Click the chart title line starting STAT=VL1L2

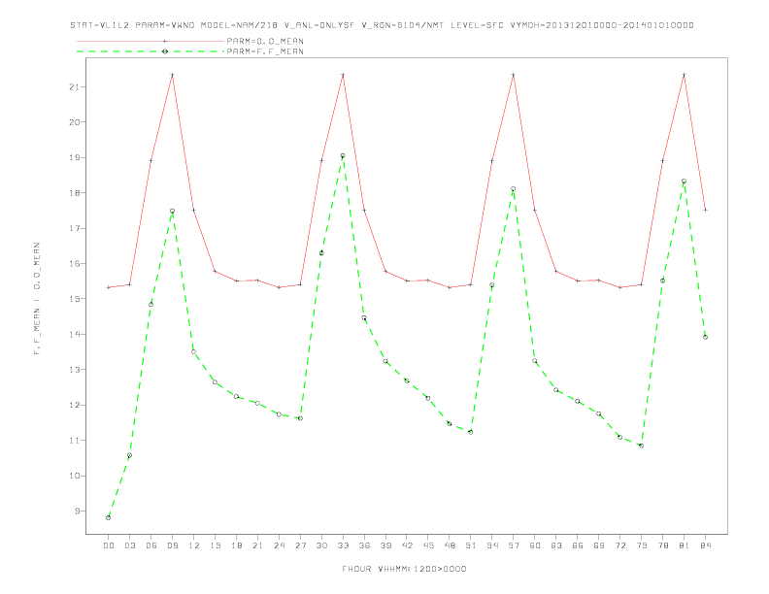click(382, 25)
